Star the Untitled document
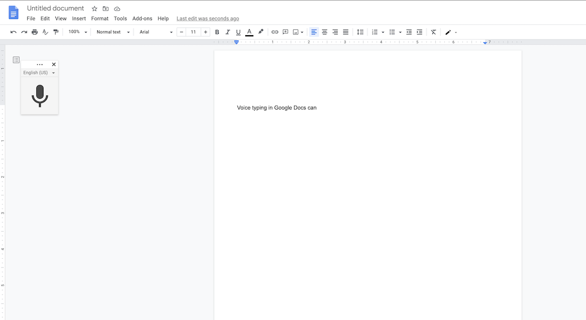 (x=94, y=9)
